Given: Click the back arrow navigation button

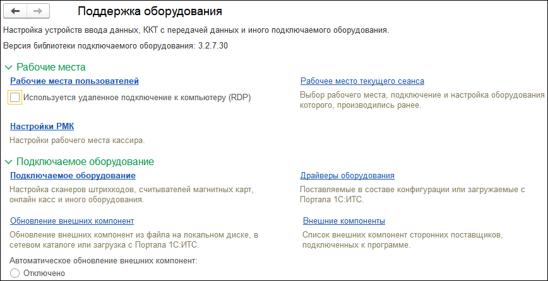Looking at the screenshot, I should click(16, 12).
